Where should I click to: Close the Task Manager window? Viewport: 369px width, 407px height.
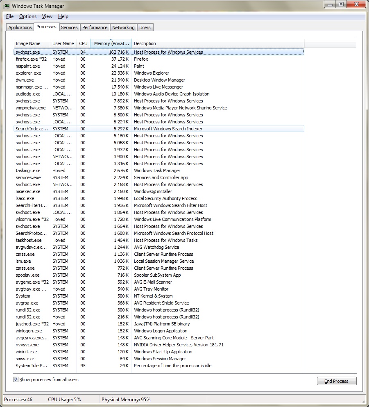pos(356,5)
